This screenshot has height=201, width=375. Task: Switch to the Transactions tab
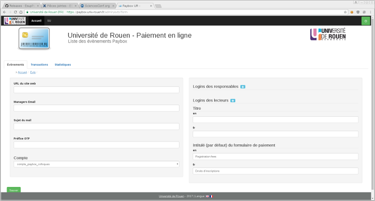click(39, 65)
